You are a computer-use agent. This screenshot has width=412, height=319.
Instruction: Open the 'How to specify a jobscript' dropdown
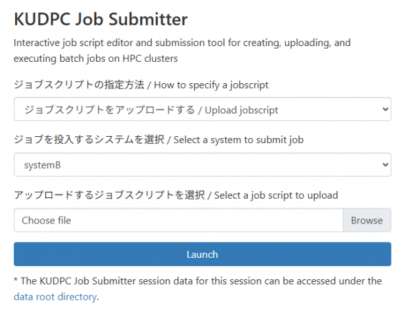[203, 109]
